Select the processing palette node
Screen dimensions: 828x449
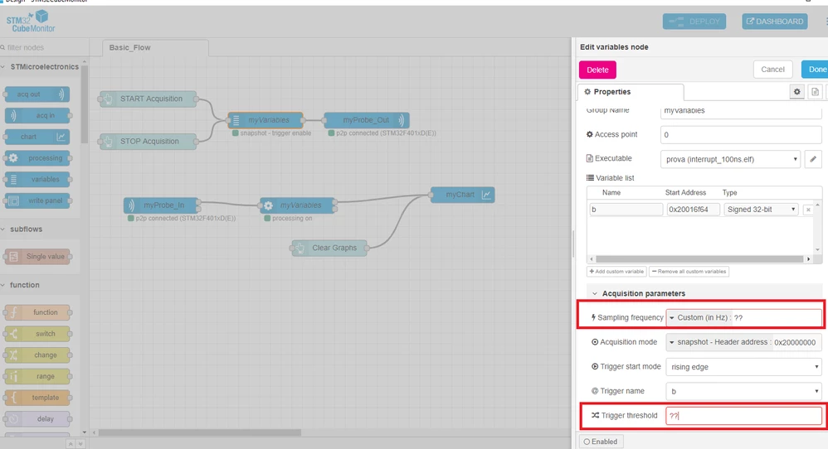[37, 158]
